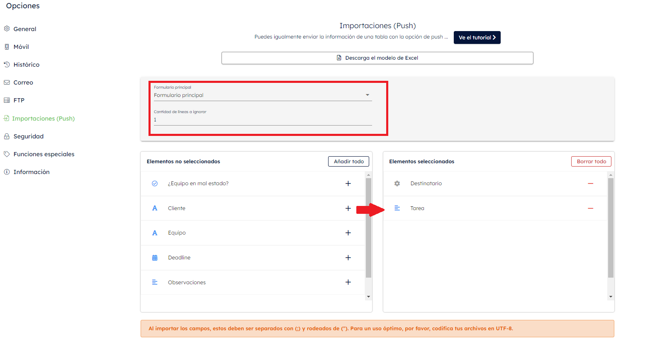
Task: Click the General gear icon in sidebar
Action: coord(7,29)
